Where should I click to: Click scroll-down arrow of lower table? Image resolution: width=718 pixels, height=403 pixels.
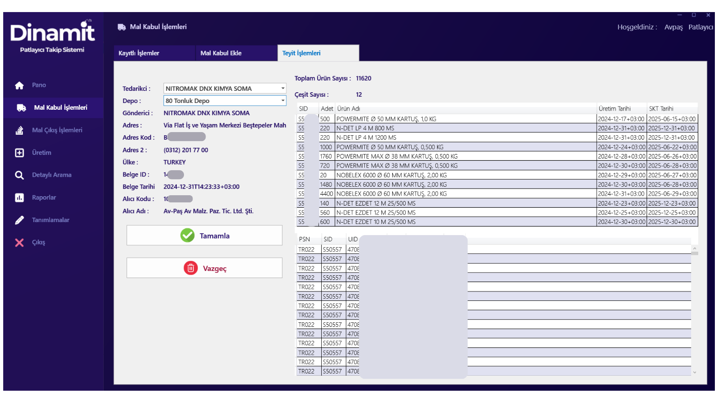695,373
